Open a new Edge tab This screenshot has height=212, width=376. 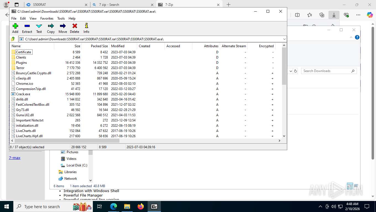(228, 5)
